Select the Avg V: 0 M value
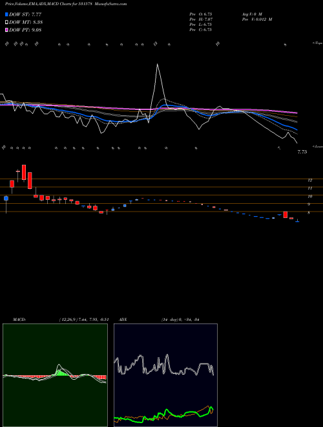The width and height of the screenshot is (323, 427). [252, 14]
